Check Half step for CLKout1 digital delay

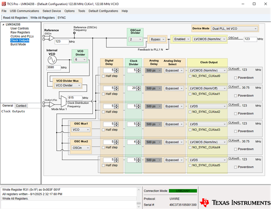103,94
